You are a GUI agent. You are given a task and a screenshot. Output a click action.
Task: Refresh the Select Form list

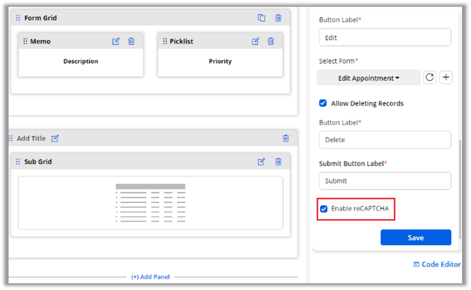(x=430, y=77)
